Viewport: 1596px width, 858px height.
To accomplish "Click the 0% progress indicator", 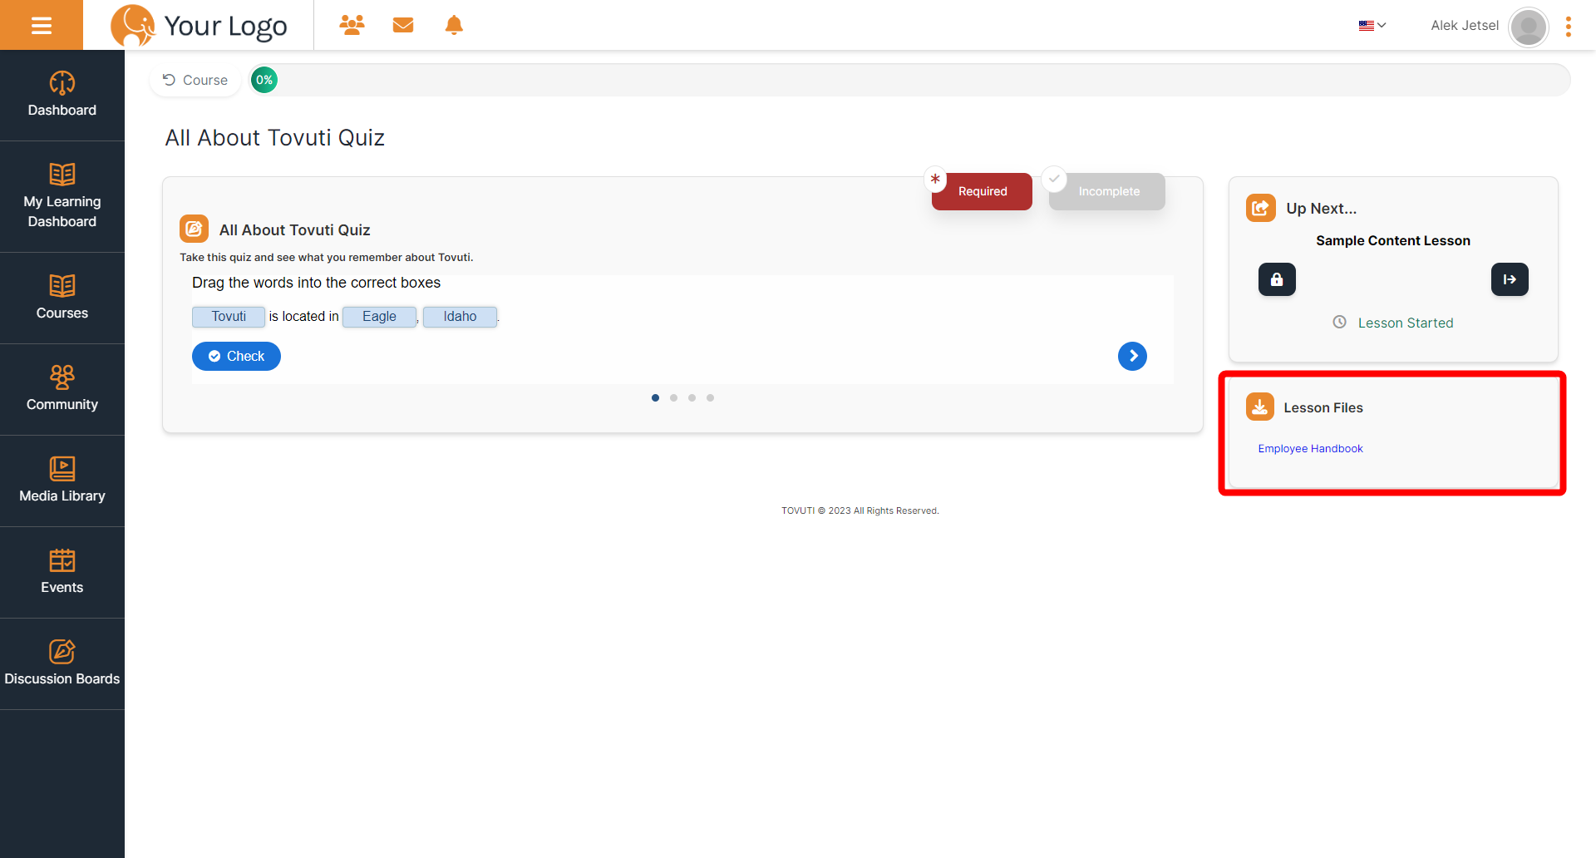I will (264, 80).
